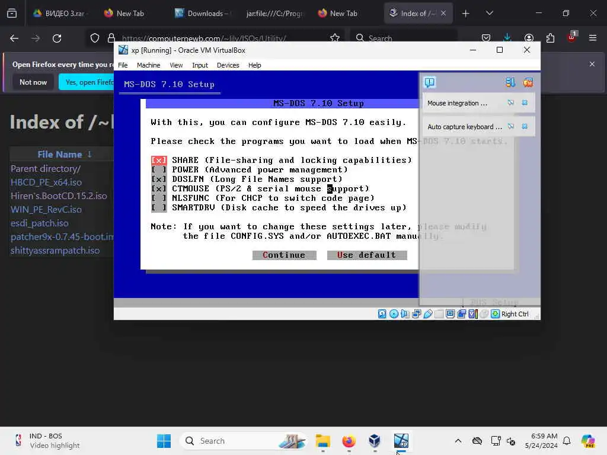Open the VirtualBox File menu
Viewport: 607px width, 455px height.
click(123, 65)
